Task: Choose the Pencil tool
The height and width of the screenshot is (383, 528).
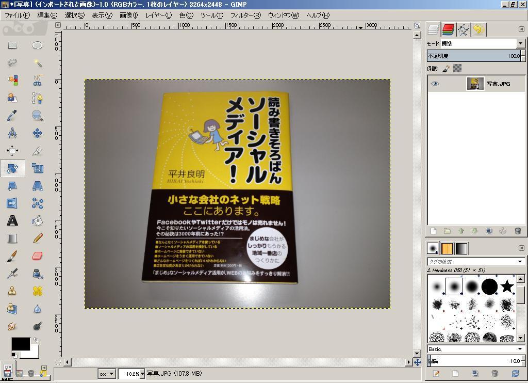Action: pos(37,238)
